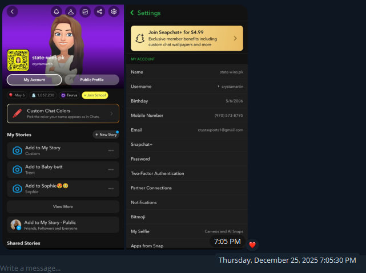
Task: Open the Name settings row
Action: [x=187, y=72]
